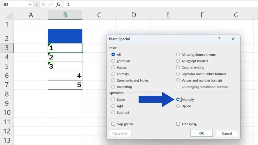Image resolution: width=258 pixels, height=145 pixels.
Task: Click the Paste Link button
Action: click(120, 133)
